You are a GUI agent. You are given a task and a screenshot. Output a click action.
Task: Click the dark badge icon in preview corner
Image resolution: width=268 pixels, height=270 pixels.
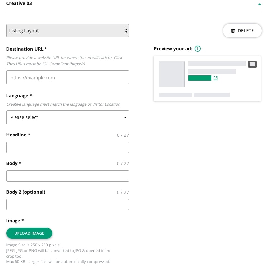point(252,64)
